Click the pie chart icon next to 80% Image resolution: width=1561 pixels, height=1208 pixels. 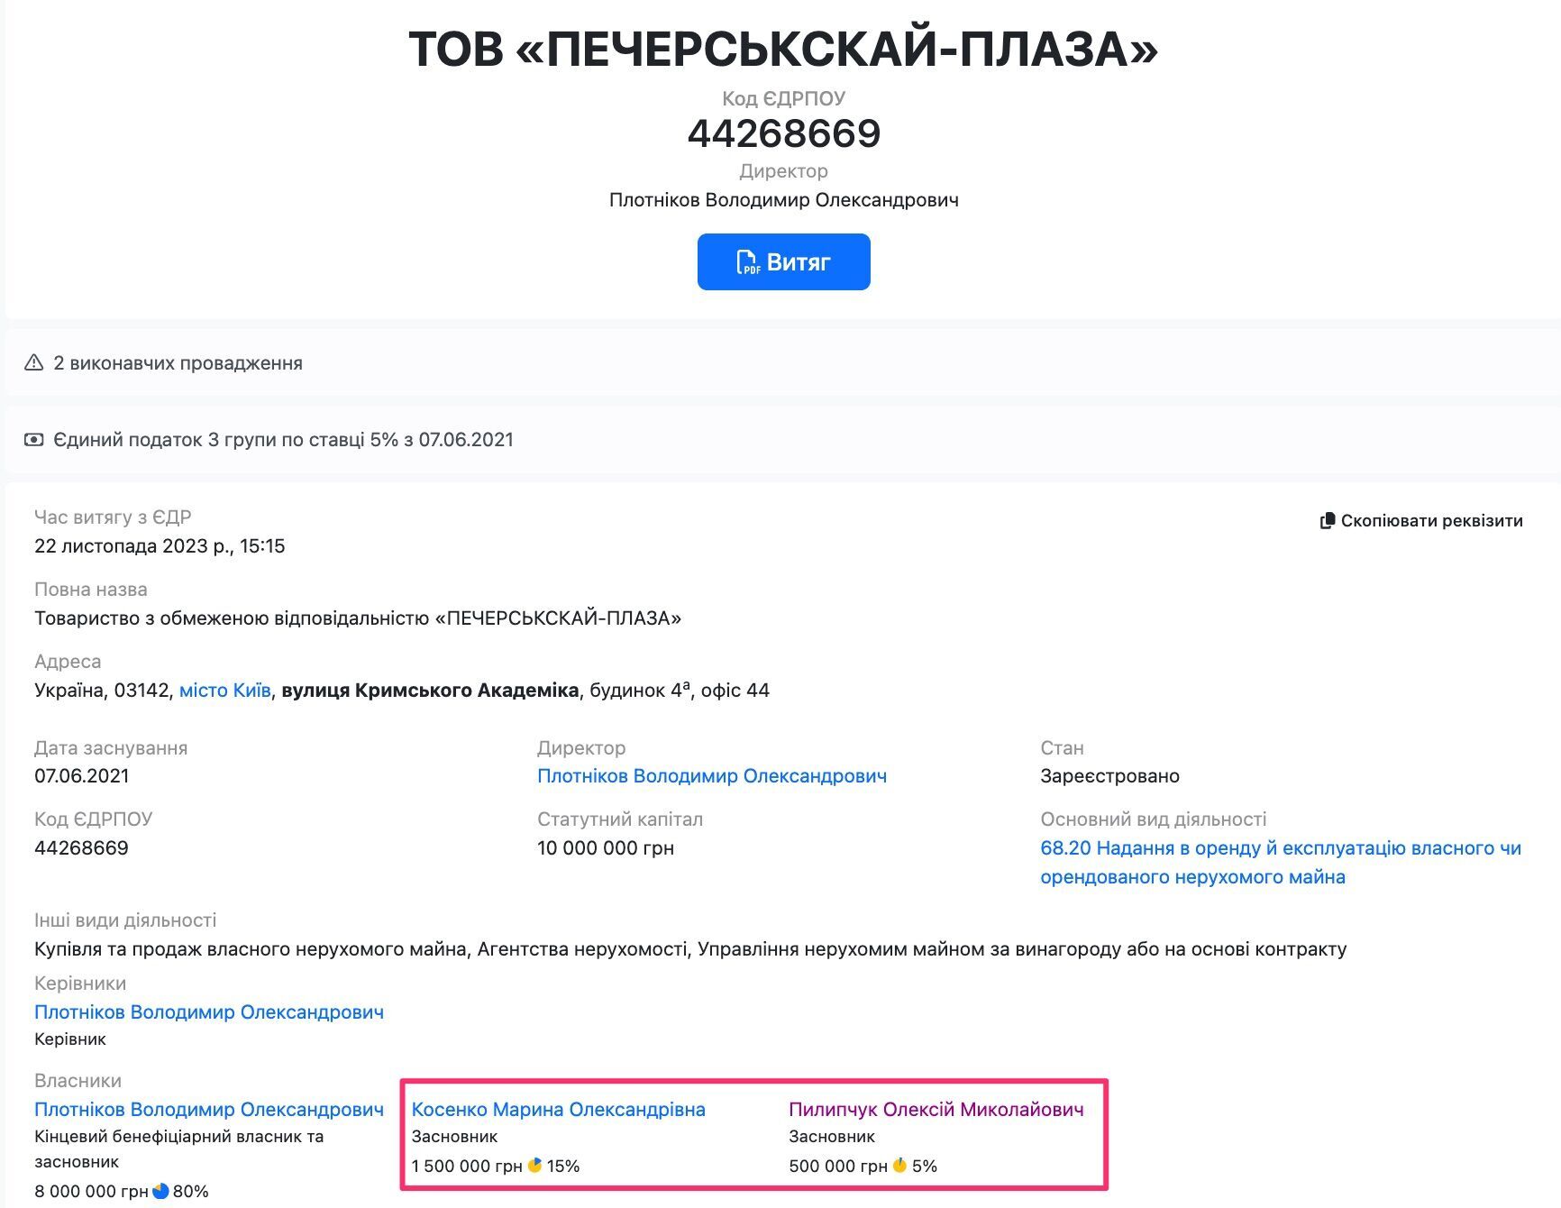coord(161,1190)
